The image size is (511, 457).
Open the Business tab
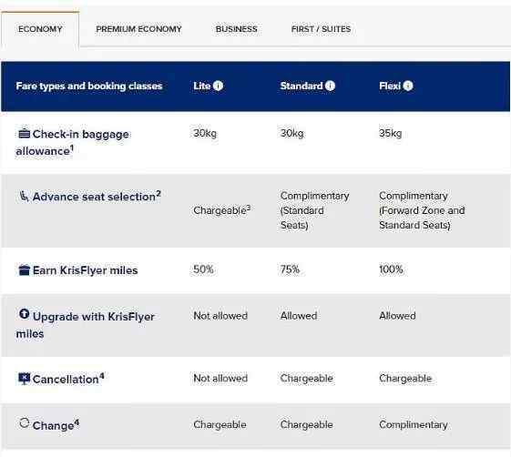pyautogui.click(x=237, y=29)
